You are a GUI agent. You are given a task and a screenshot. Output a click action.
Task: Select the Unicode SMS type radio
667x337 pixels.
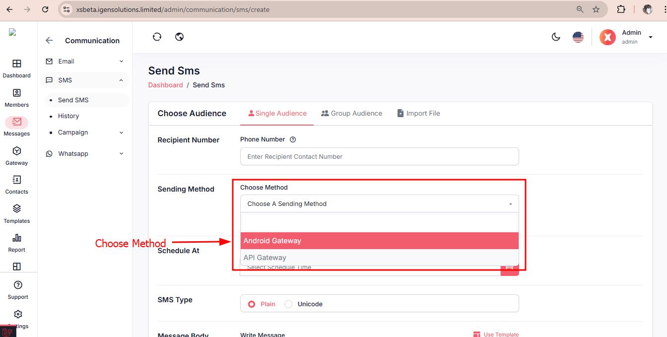288,304
